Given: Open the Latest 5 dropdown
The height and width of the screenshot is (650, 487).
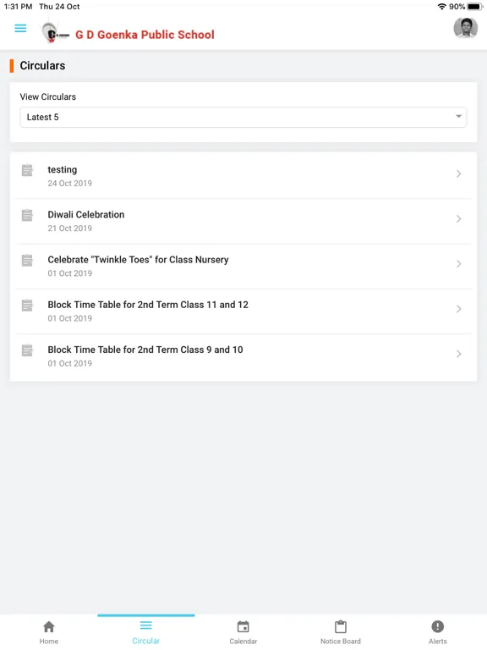Looking at the screenshot, I should 243,118.
